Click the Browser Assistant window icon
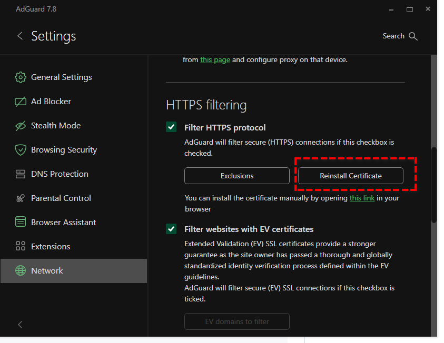The height and width of the screenshot is (343, 444). pyautogui.click(x=21, y=222)
